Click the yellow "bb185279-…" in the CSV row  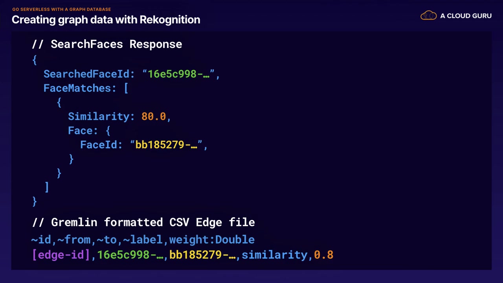click(x=202, y=255)
